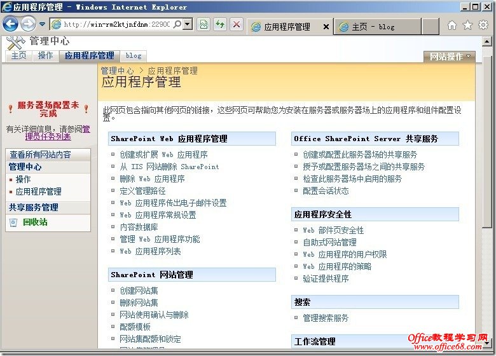This screenshot has height=356, width=496.
Task: Click 从 IIS 网站删除 SharePoint
Action: (x=169, y=167)
